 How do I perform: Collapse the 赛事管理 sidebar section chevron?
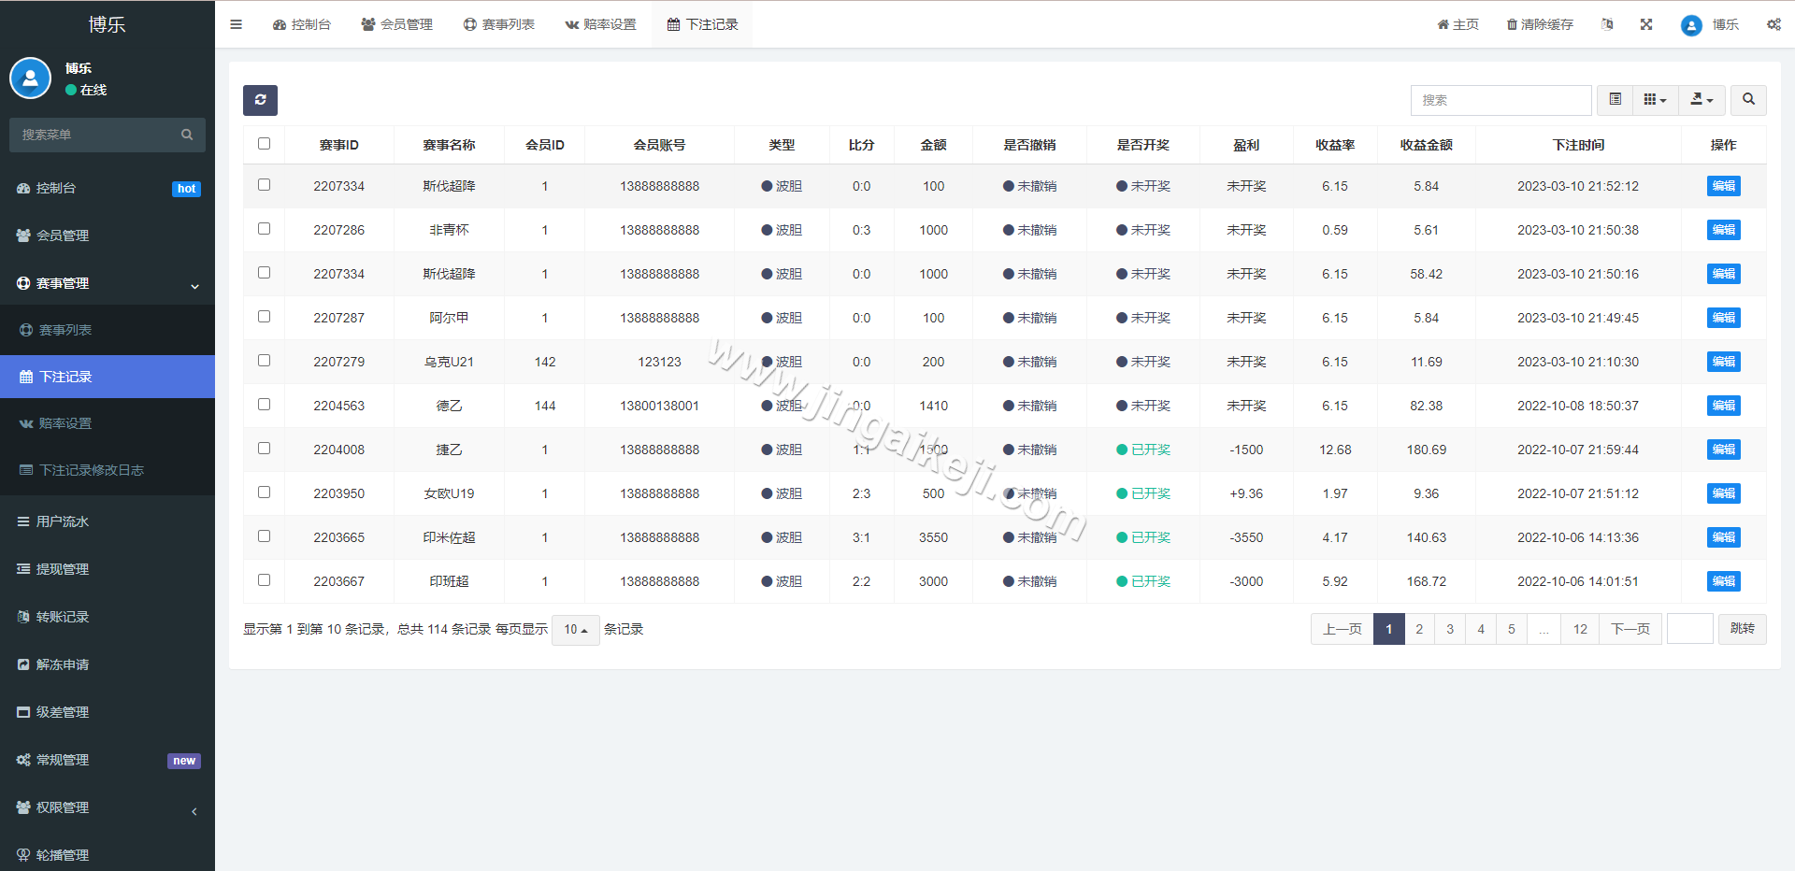click(194, 286)
